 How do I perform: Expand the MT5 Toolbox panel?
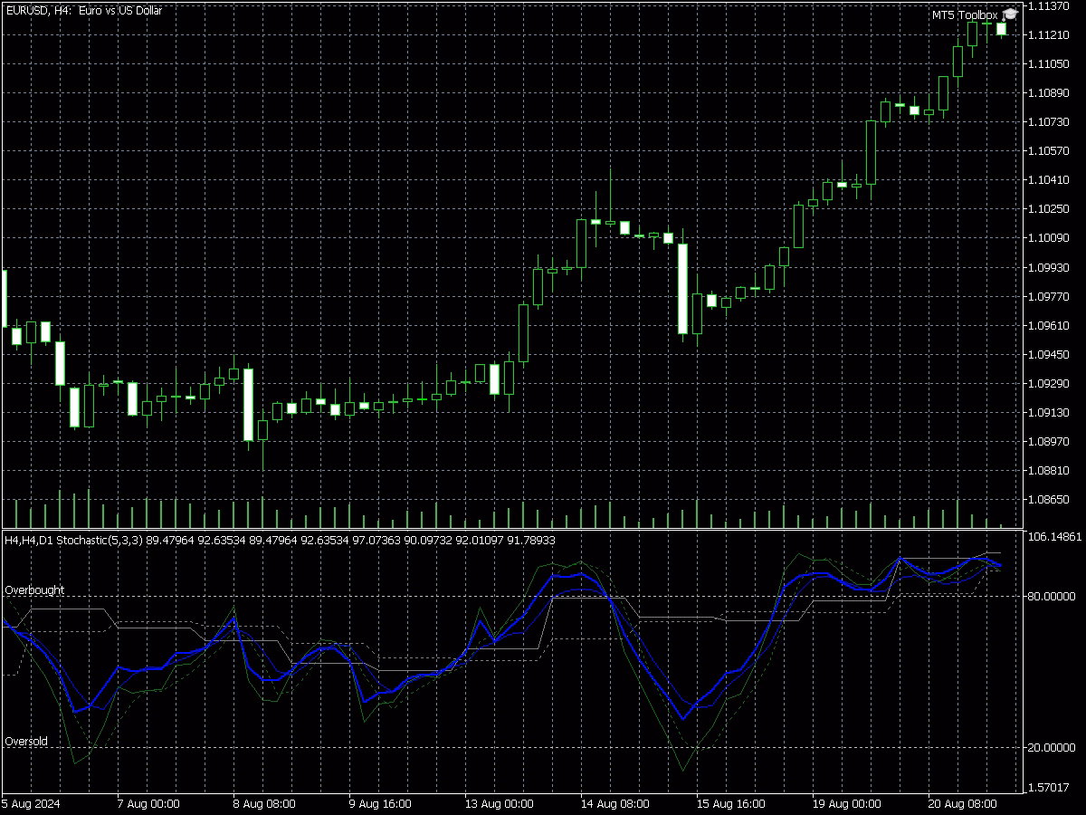point(962,14)
